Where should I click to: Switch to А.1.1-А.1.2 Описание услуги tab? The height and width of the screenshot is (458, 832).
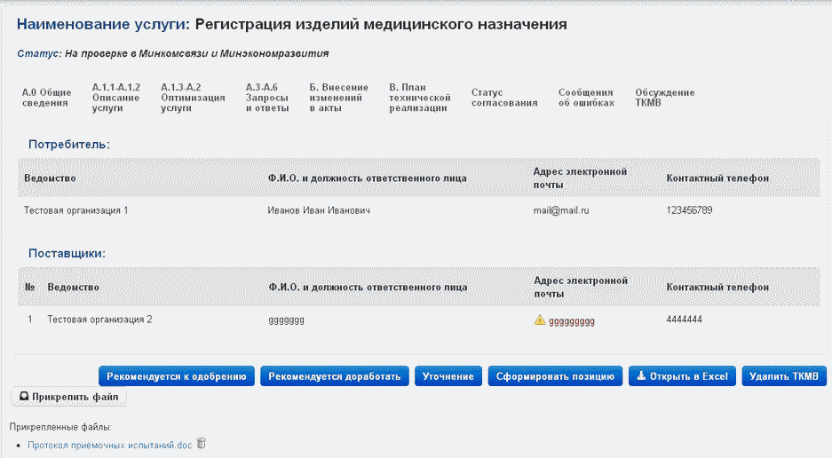[x=115, y=98]
